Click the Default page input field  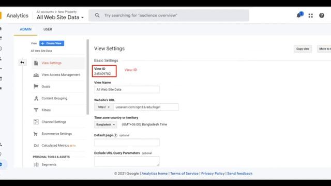click(x=127, y=143)
